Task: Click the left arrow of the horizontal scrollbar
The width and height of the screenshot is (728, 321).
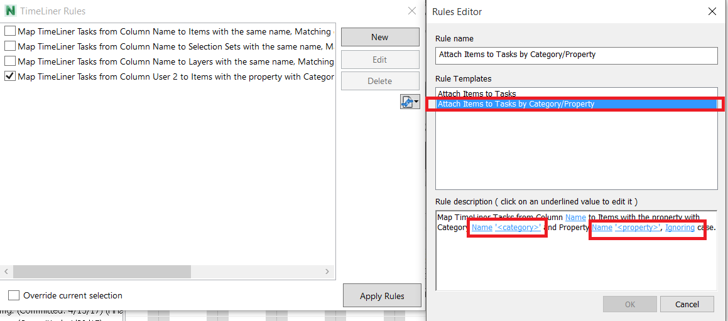Action: pos(7,271)
